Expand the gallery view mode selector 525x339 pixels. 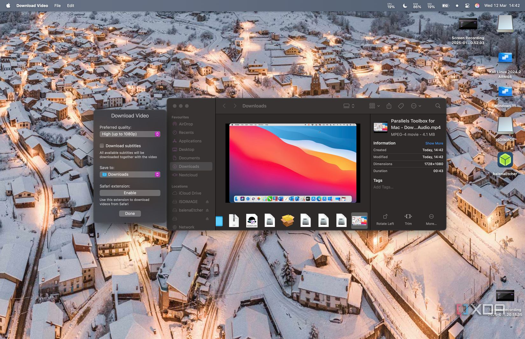click(349, 106)
